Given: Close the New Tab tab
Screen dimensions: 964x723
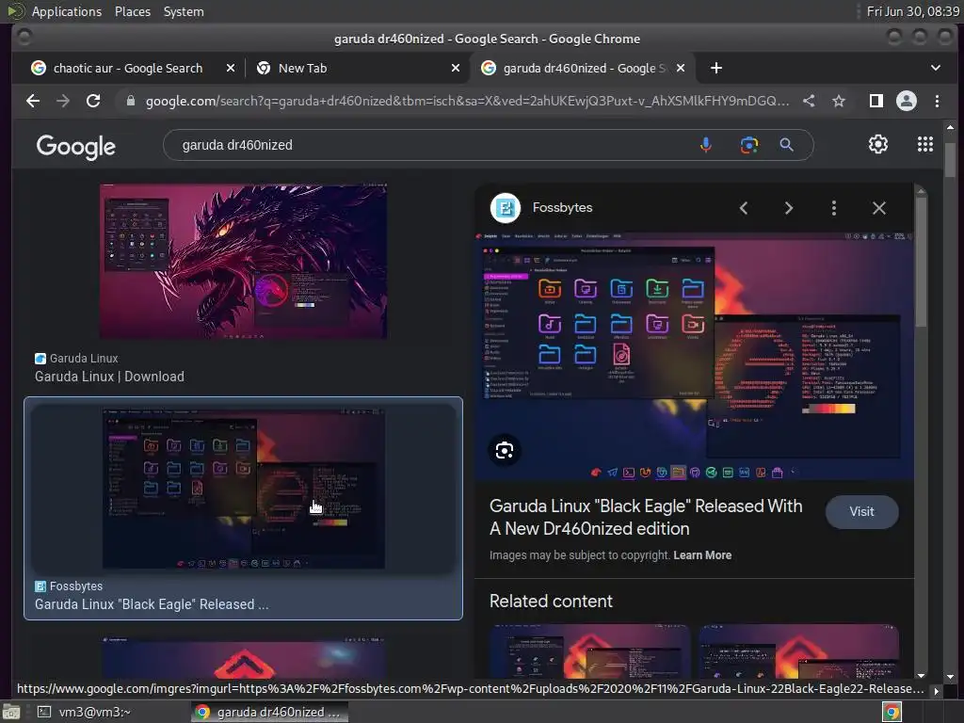Looking at the screenshot, I should 456,68.
